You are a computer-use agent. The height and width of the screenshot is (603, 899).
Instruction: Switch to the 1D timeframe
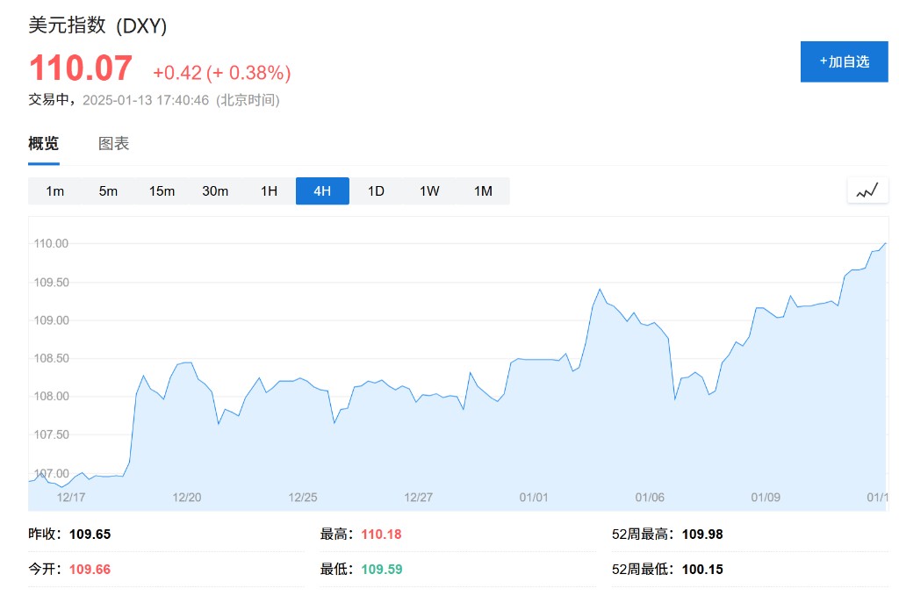pyautogui.click(x=376, y=191)
